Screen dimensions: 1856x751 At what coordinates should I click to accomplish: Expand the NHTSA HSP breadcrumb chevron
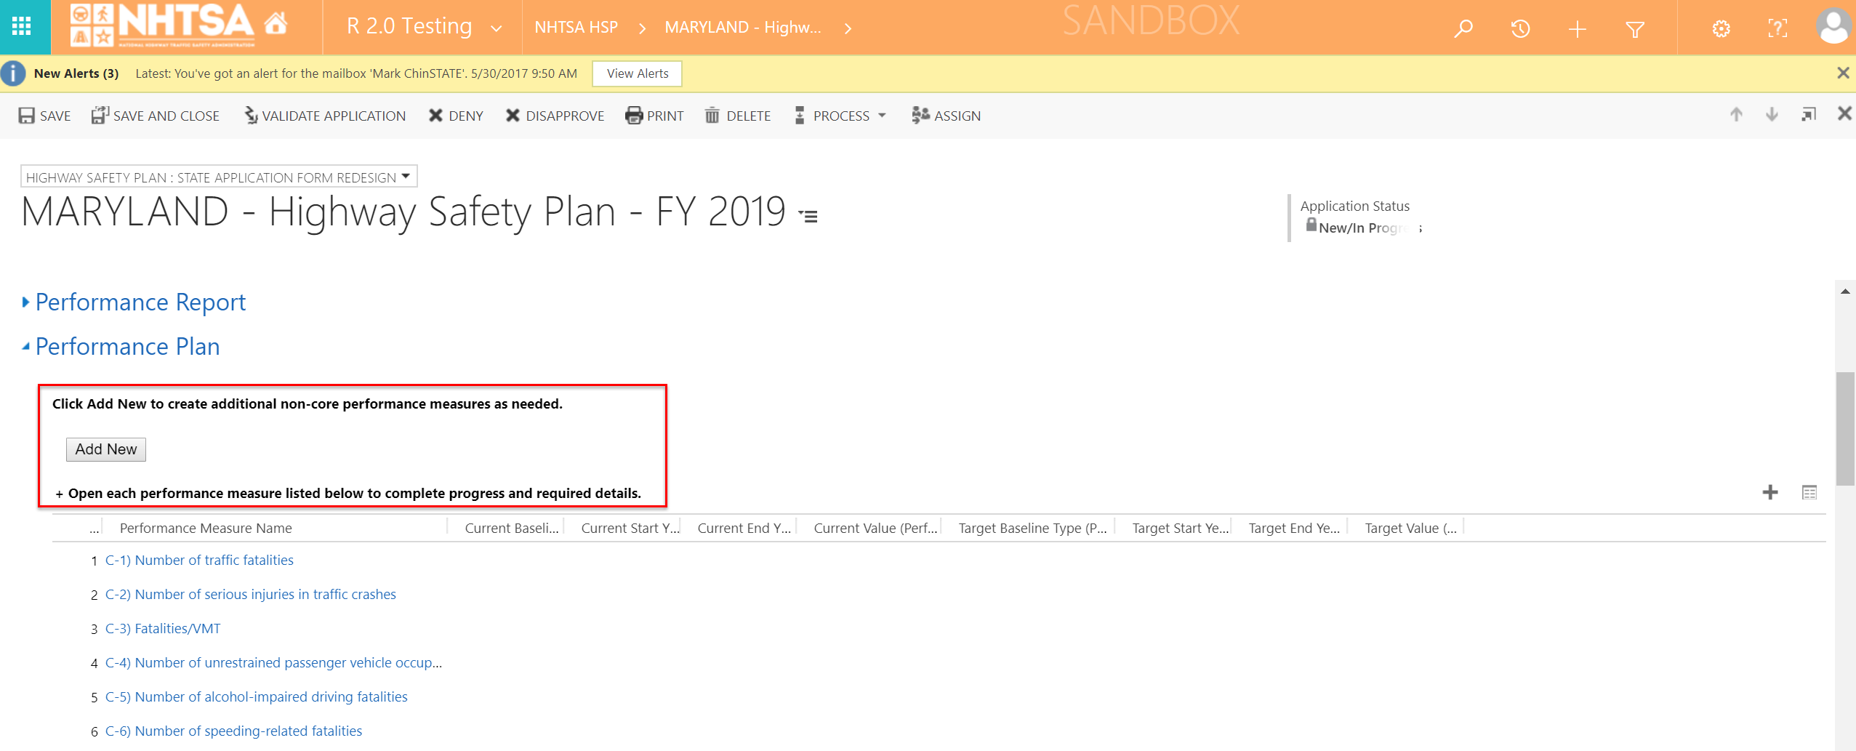[x=642, y=28]
